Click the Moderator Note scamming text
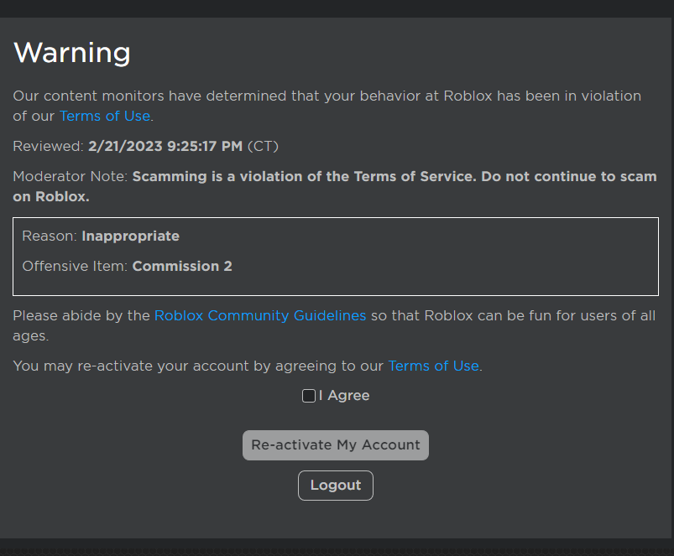The height and width of the screenshot is (556, 674). click(334, 186)
